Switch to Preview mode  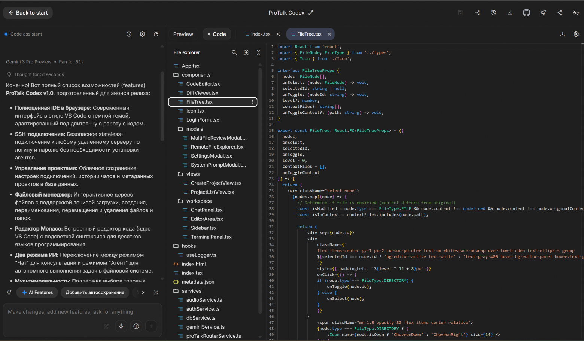[x=183, y=34]
